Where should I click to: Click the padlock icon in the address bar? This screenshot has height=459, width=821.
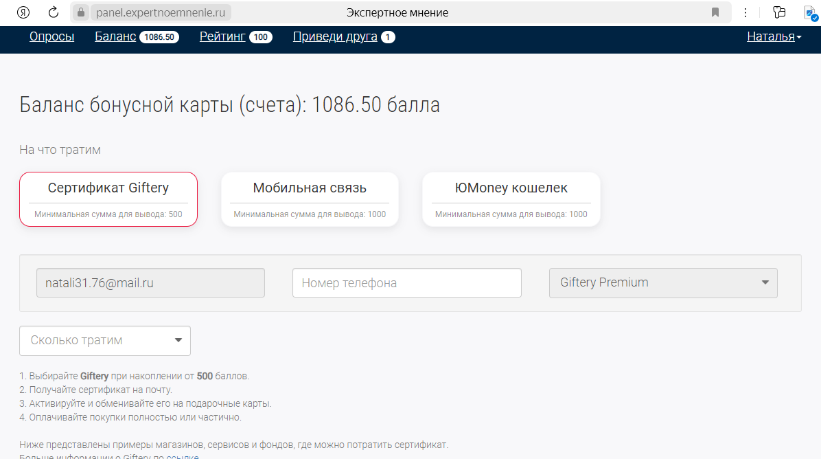pos(81,12)
